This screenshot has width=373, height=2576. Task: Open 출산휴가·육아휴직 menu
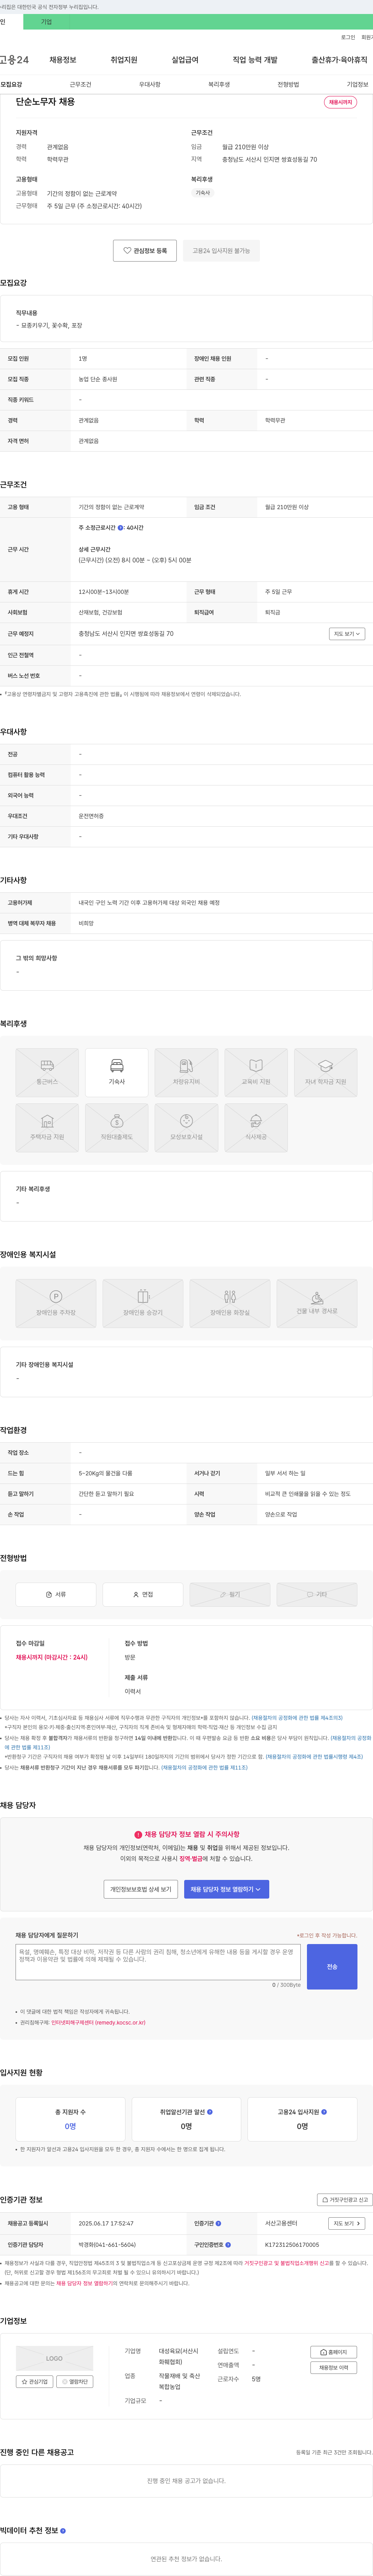340,60
